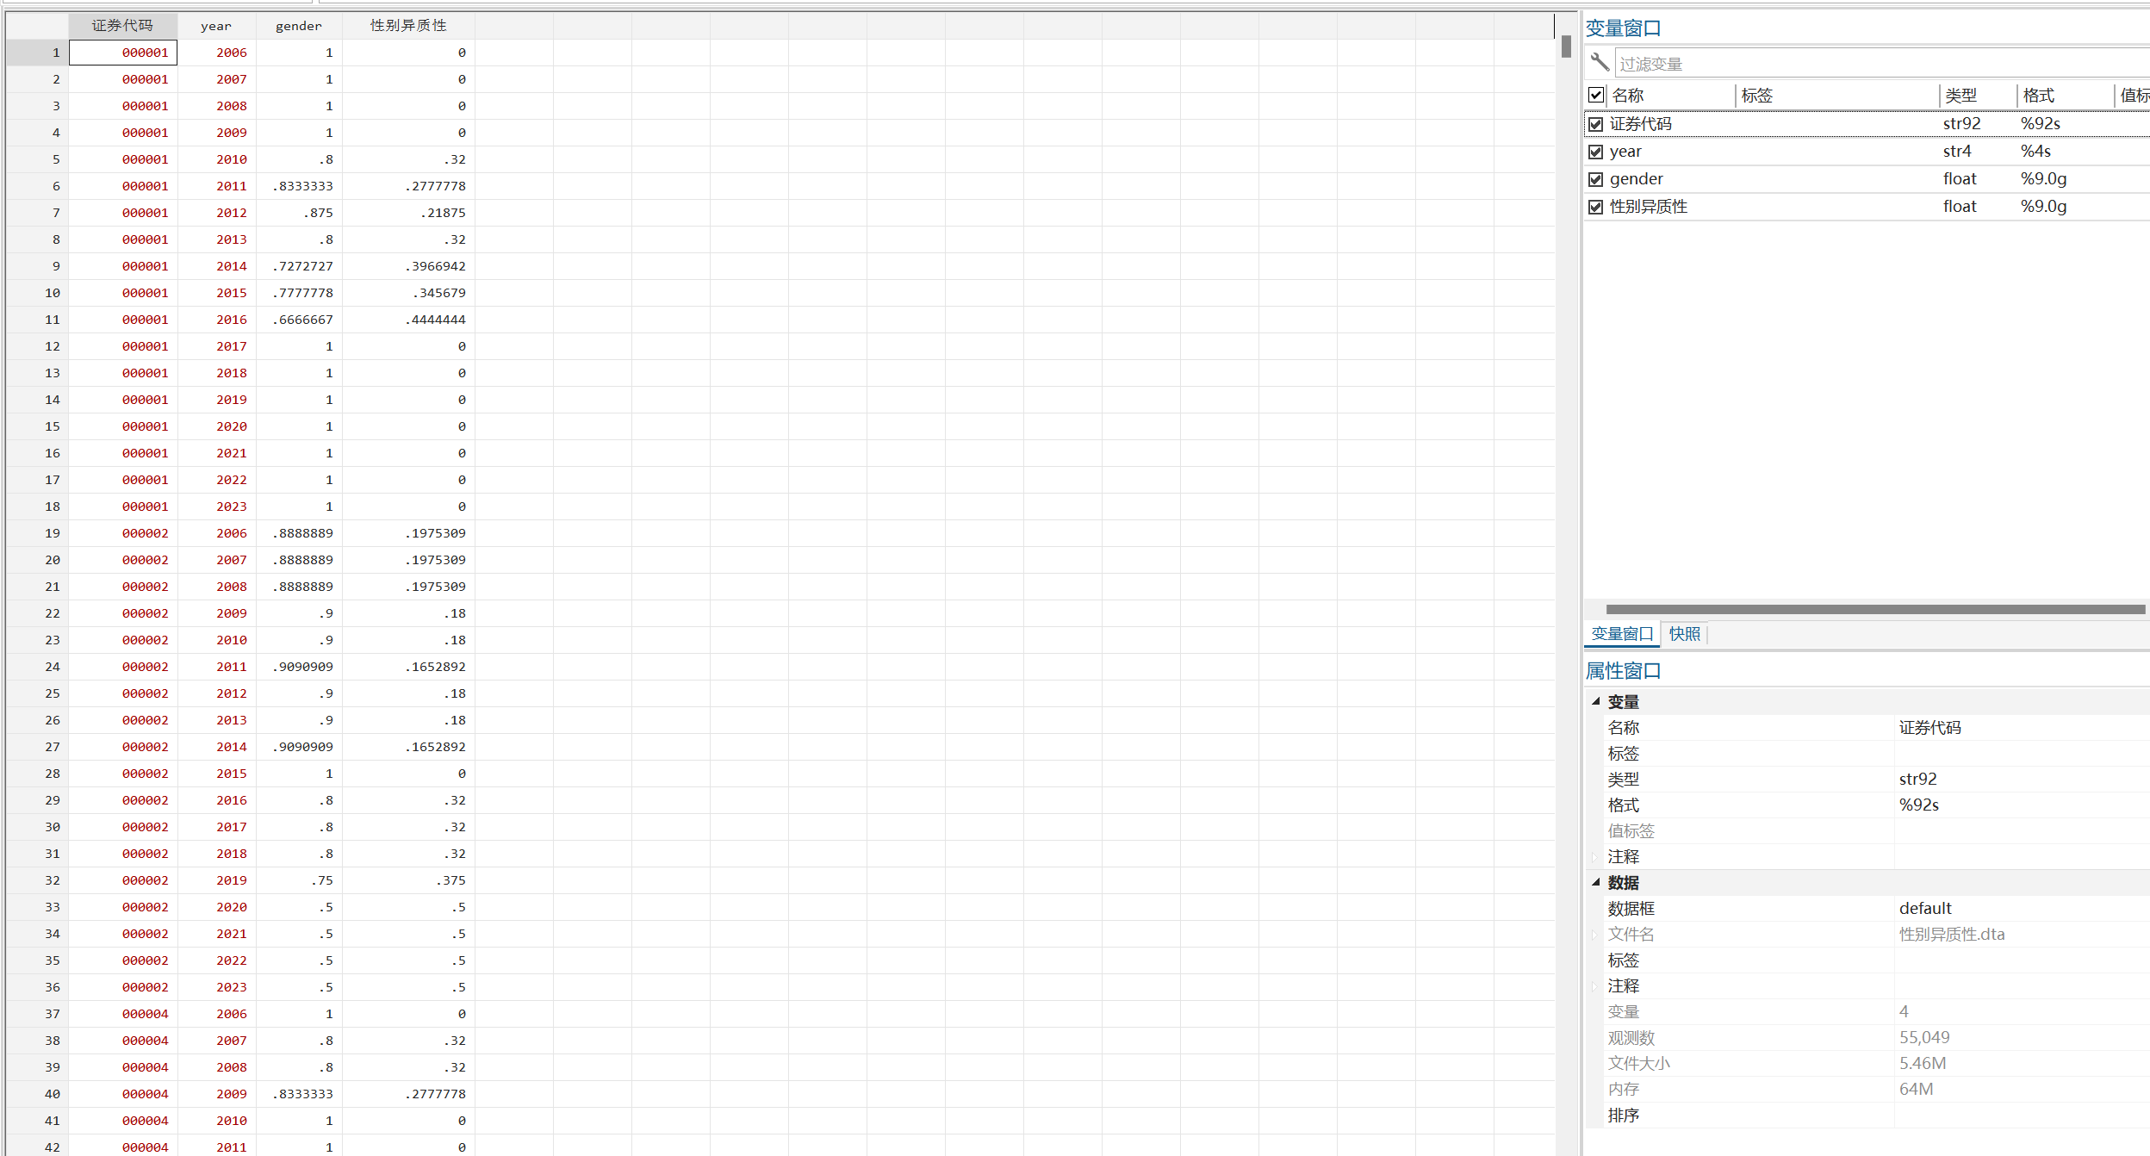Screen dimensions: 2150x1156
Task: Click the 类型 column header in variables list
Action: point(1960,96)
